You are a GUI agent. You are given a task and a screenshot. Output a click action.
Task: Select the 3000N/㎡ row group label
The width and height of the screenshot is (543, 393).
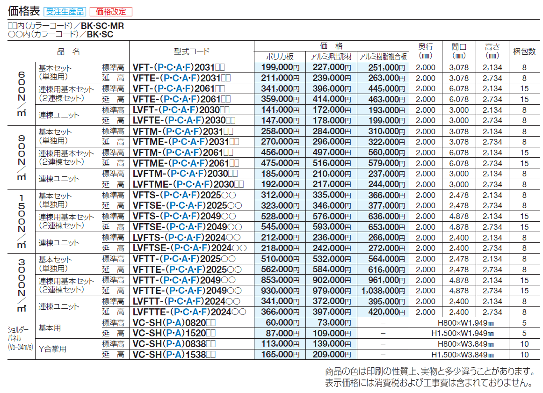(22, 285)
